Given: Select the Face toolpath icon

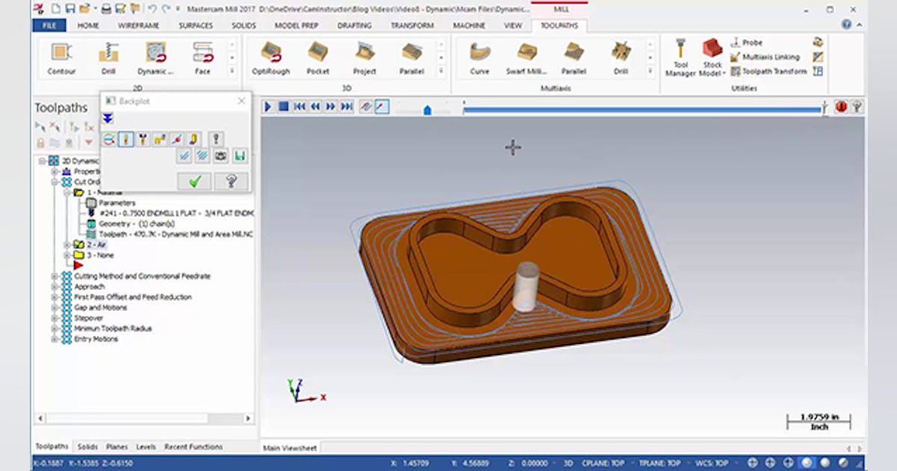Looking at the screenshot, I should coord(203,56).
